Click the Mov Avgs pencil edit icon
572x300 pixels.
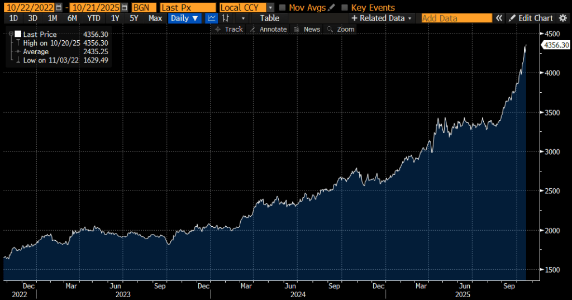(332, 8)
